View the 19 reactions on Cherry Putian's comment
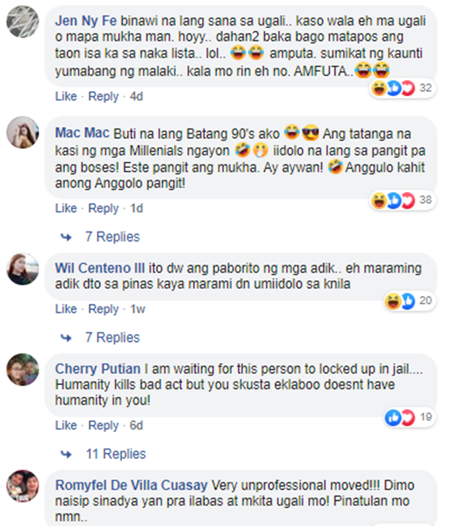Viewport: 469px width, 526px height. pyautogui.click(x=410, y=417)
